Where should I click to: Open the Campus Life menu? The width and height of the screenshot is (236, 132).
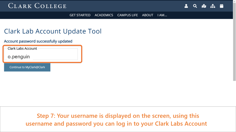click(128, 15)
